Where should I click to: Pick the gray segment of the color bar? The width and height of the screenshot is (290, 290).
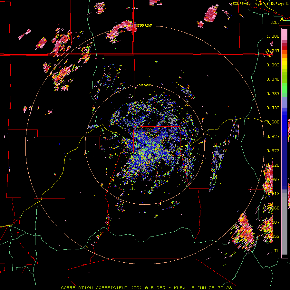pyautogui.click(x=285, y=224)
